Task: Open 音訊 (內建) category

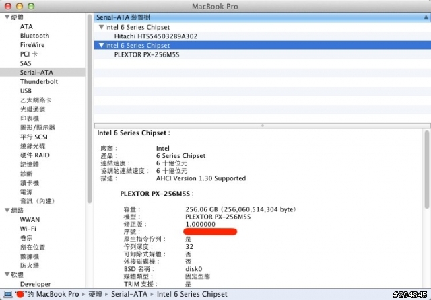Action: pos(37,201)
